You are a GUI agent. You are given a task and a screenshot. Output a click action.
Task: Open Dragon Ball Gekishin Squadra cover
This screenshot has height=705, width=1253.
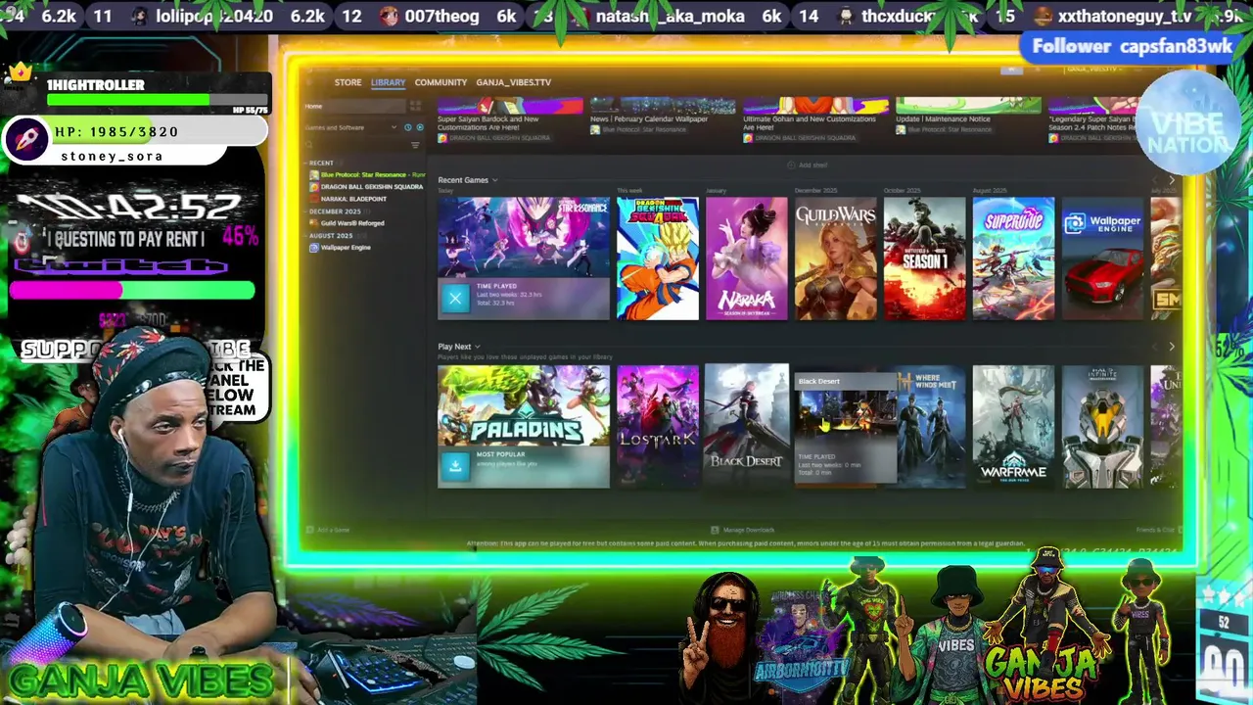(x=658, y=258)
